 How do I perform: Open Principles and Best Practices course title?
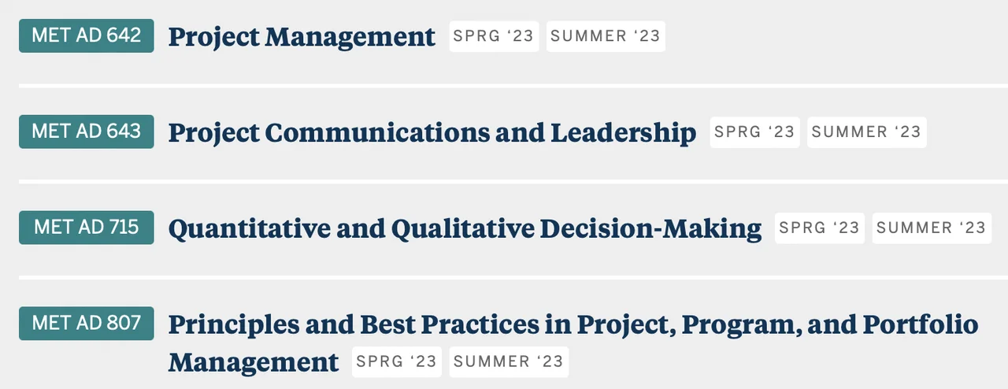pyautogui.click(x=573, y=324)
